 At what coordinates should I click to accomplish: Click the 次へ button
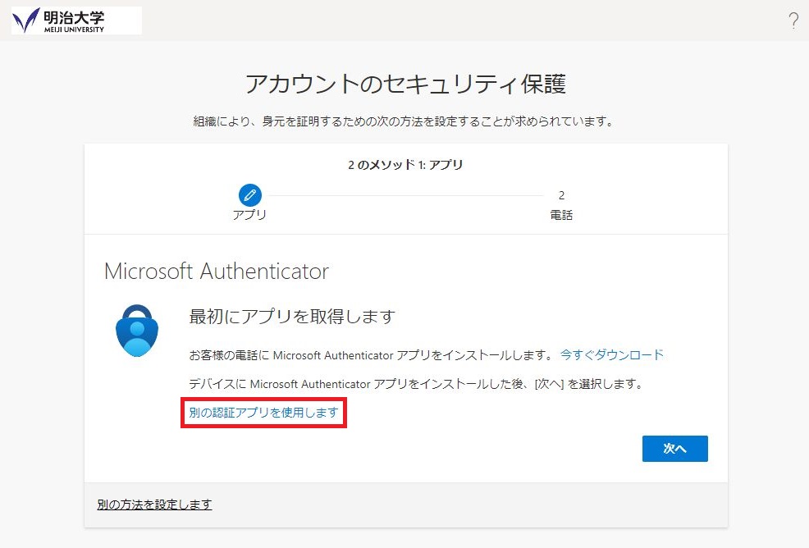675,449
